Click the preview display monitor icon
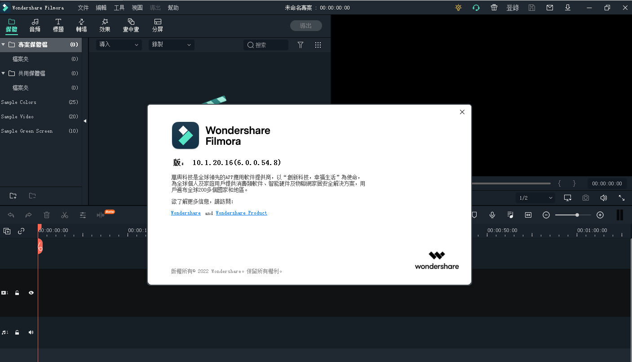 pyautogui.click(x=568, y=198)
